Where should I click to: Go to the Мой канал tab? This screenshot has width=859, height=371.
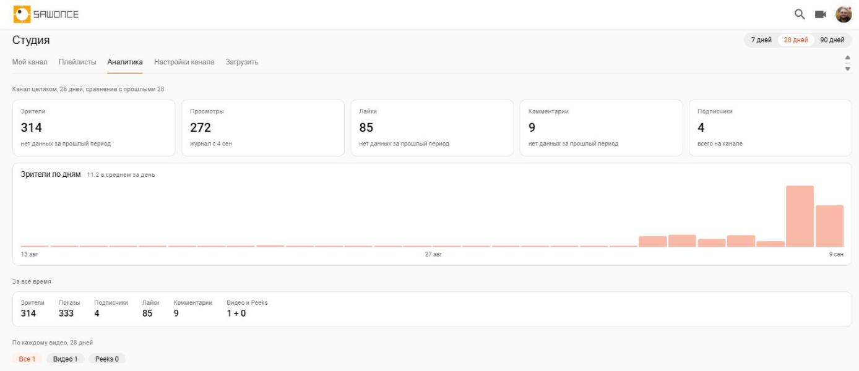click(30, 62)
